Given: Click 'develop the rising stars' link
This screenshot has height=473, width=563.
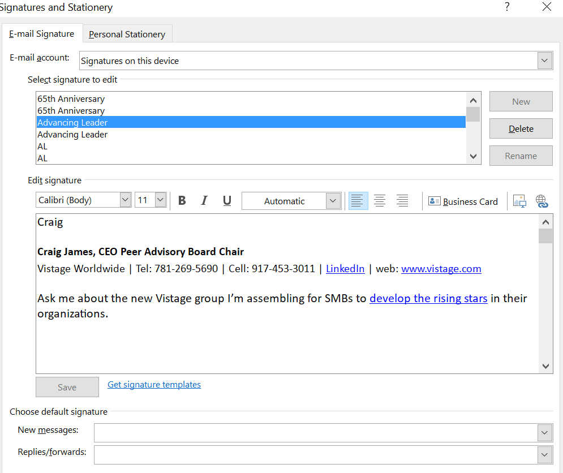Looking at the screenshot, I should (428, 298).
